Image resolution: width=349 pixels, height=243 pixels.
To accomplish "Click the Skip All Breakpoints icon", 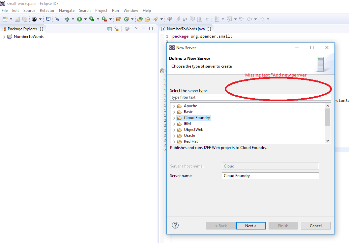I will [x=57, y=19].
